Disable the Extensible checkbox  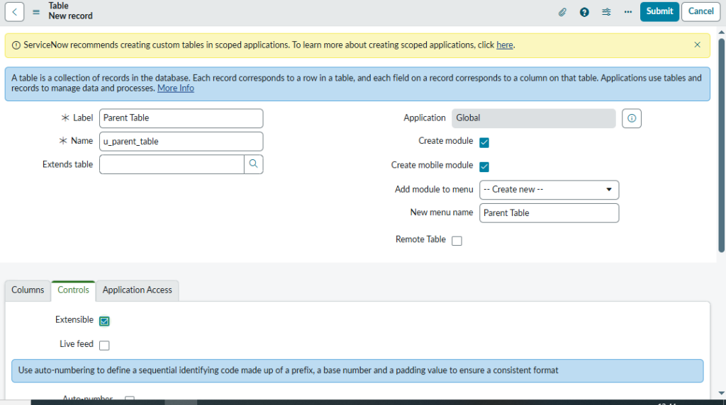click(104, 321)
